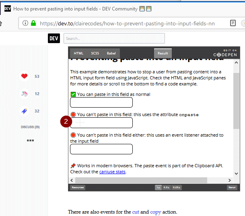The image size is (245, 216).
Task: Click the event listener input field
Action: click(x=101, y=149)
